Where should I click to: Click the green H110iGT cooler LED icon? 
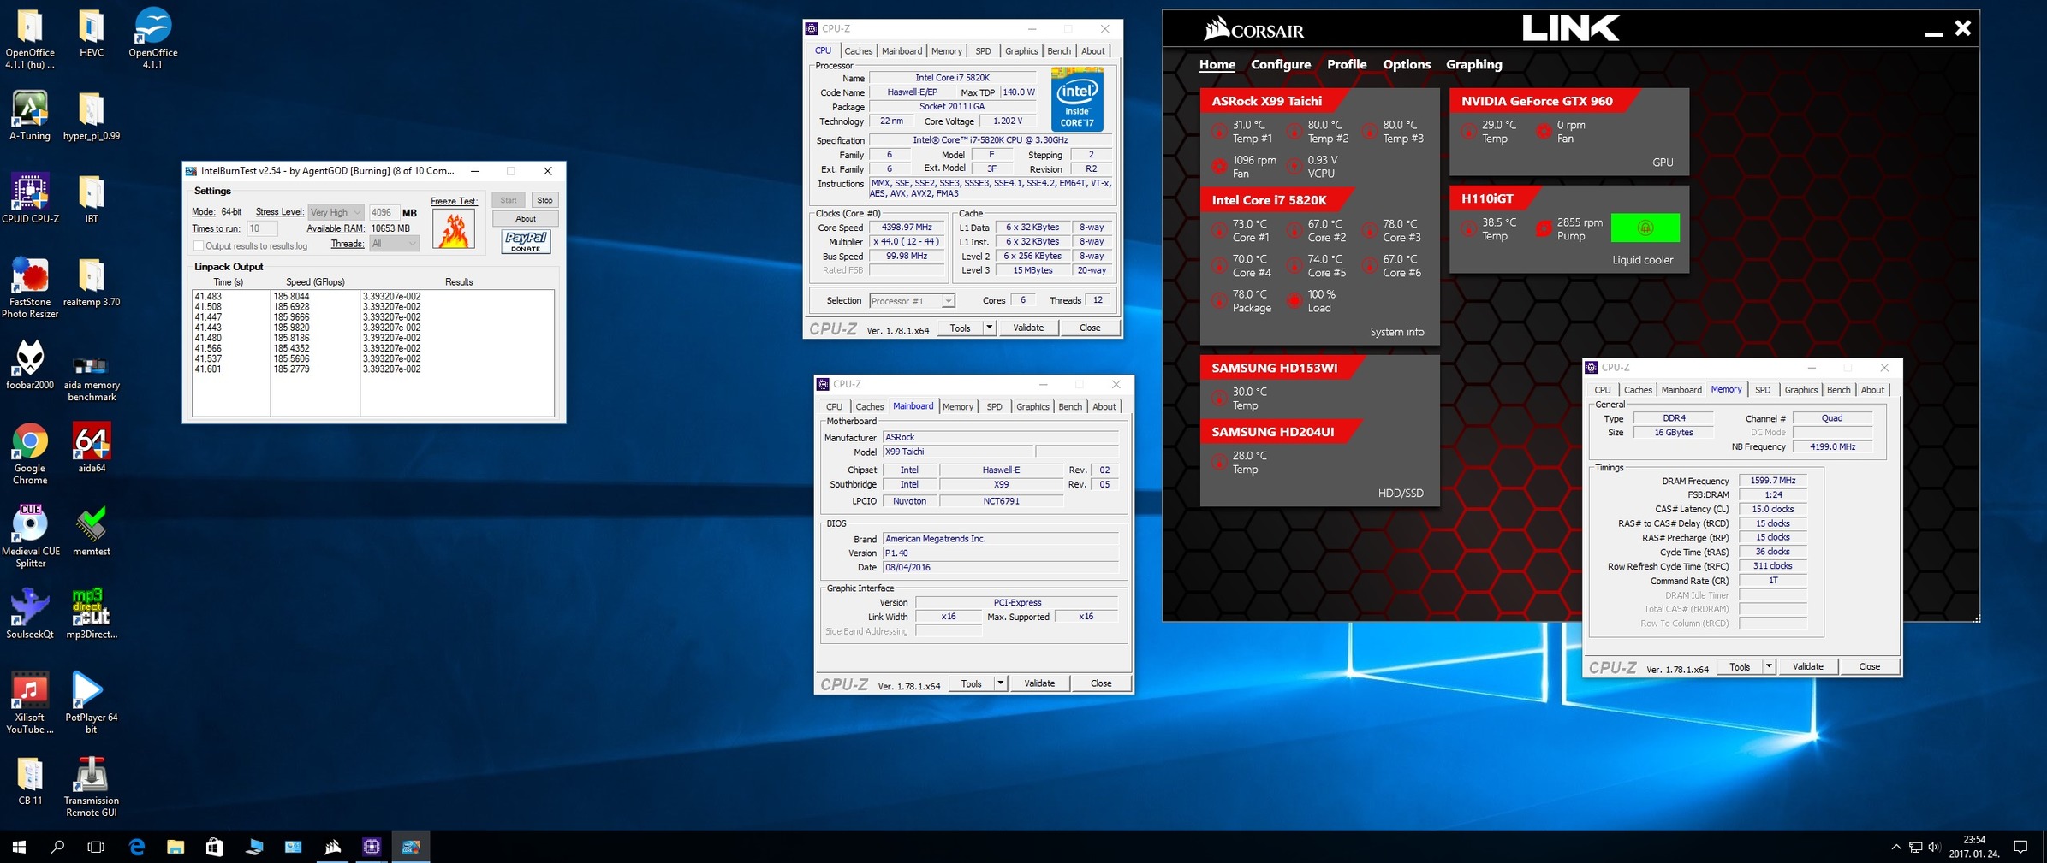click(x=1645, y=228)
